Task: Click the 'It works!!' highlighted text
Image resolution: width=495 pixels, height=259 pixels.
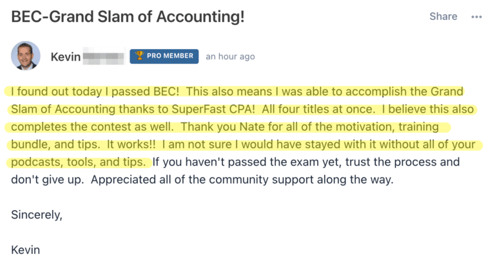Action: 131,144
